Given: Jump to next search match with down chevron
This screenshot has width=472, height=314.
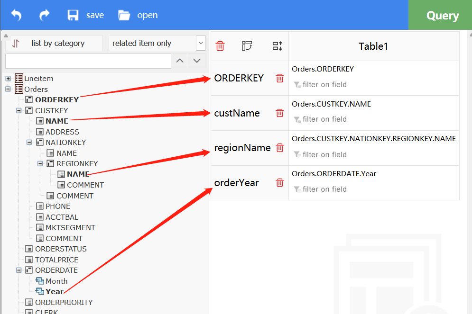Looking at the screenshot, I should click(x=197, y=61).
